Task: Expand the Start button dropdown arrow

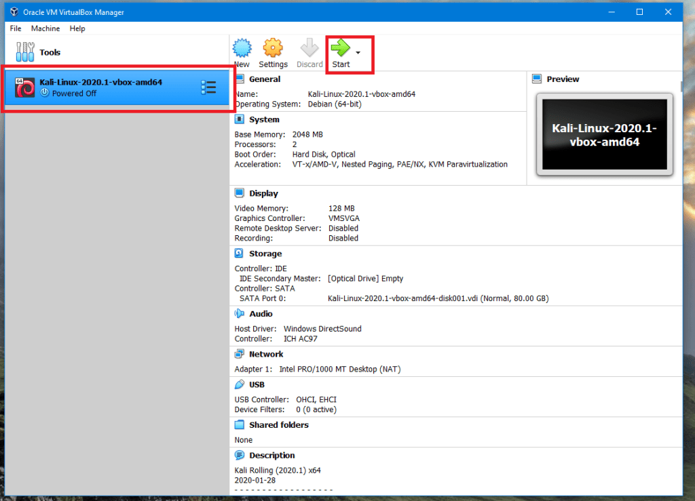Action: [x=358, y=52]
